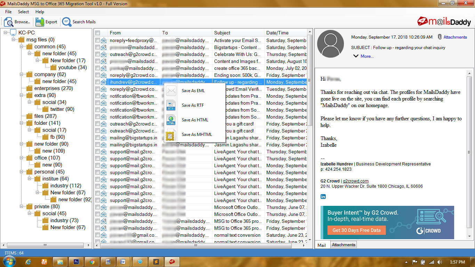Tick the checkbox for the Tuesday, September row
This screenshot has width=475, height=267.
pyautogui.click(x=98, y=89)
